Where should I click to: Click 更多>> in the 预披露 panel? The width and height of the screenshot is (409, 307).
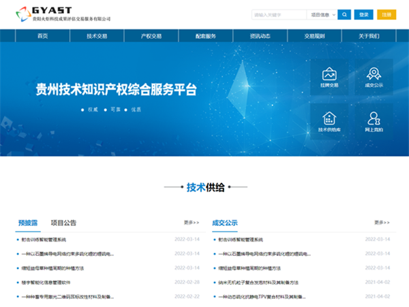(192, 223)
